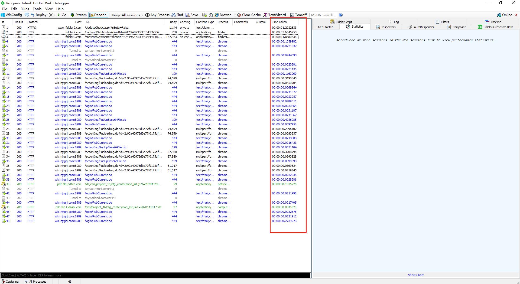Click time value 00:00:11.8680838
This screenshot has height=284, width=520.
click(284, 37)
